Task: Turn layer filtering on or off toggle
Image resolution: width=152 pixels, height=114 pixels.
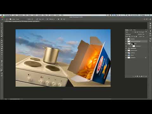Action: (x=146, y=32)
